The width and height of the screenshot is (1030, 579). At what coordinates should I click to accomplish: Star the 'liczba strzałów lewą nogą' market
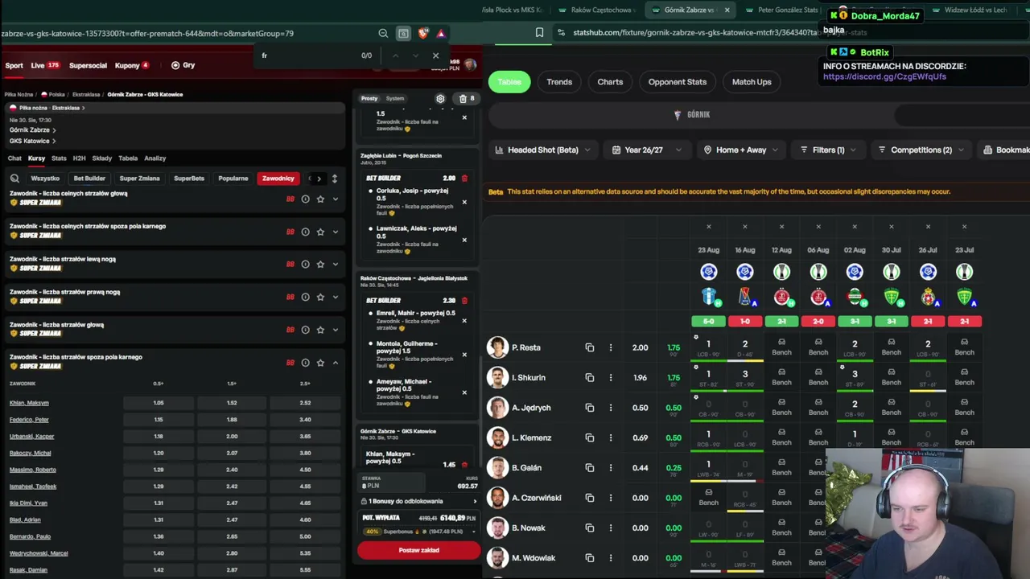[x=320, y=265]
